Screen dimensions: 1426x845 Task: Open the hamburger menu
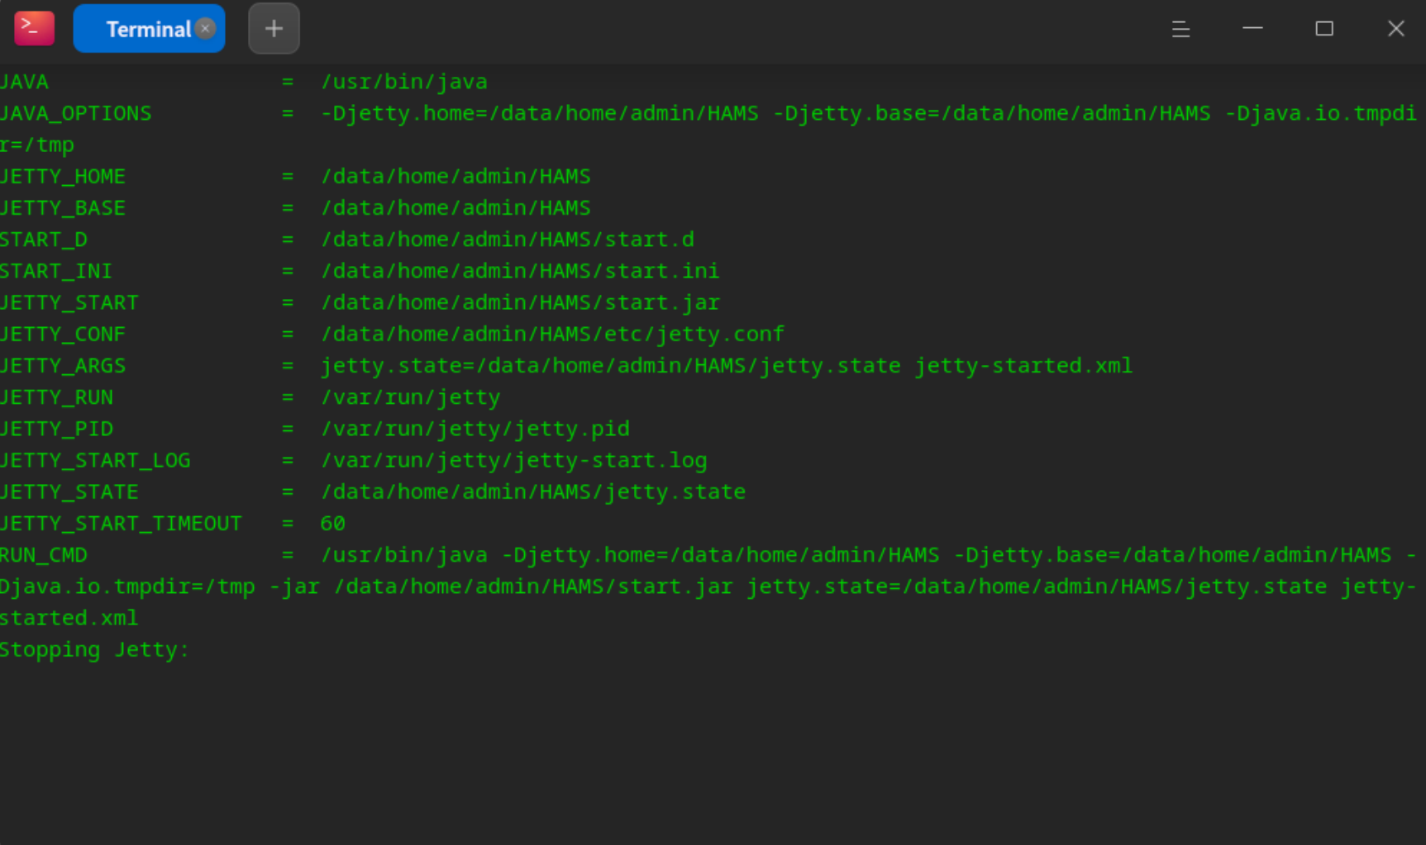tap(1180, 29)
